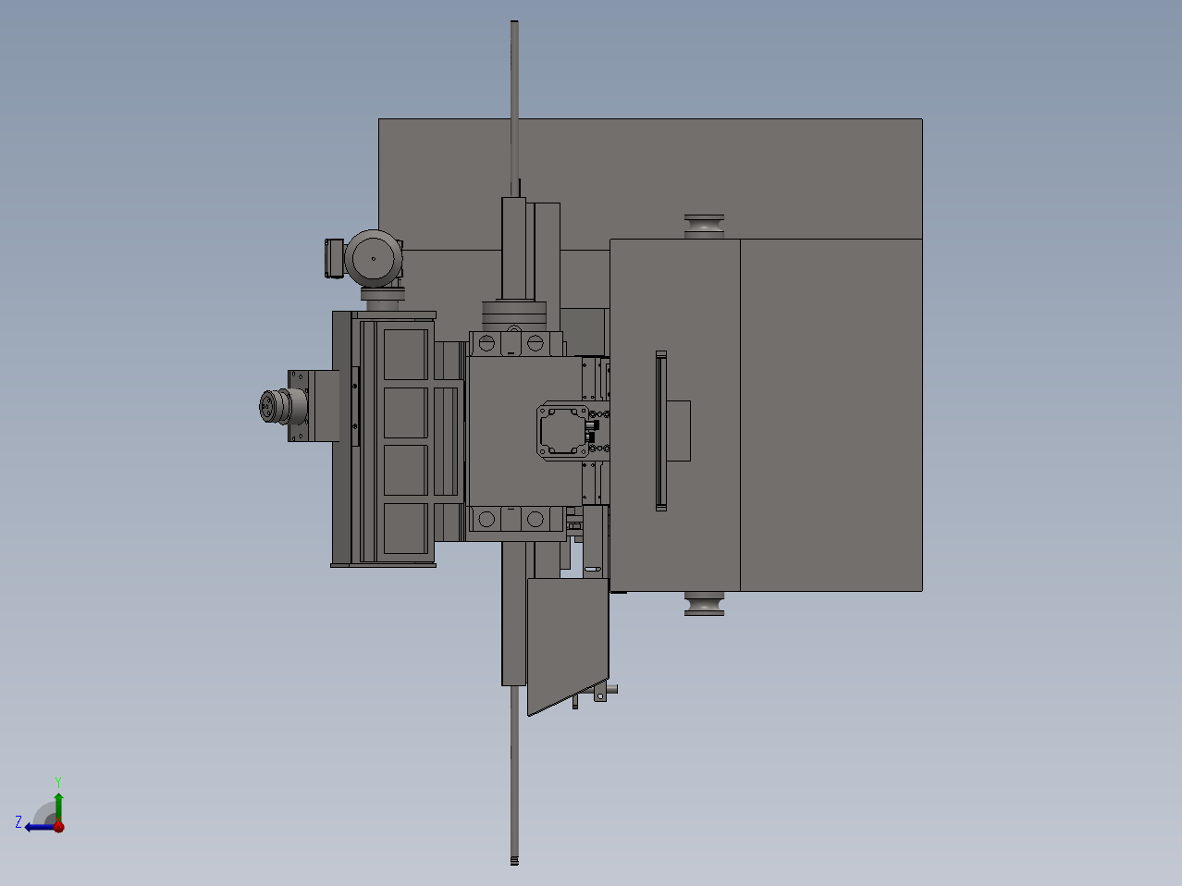Select the roller under the cabinet bottom

click(704, 603)
